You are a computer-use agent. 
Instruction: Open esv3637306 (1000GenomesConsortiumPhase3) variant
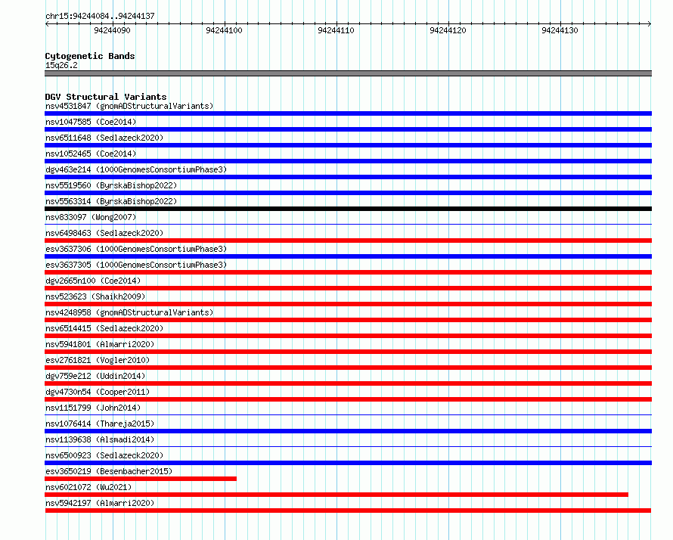[136, 249]
